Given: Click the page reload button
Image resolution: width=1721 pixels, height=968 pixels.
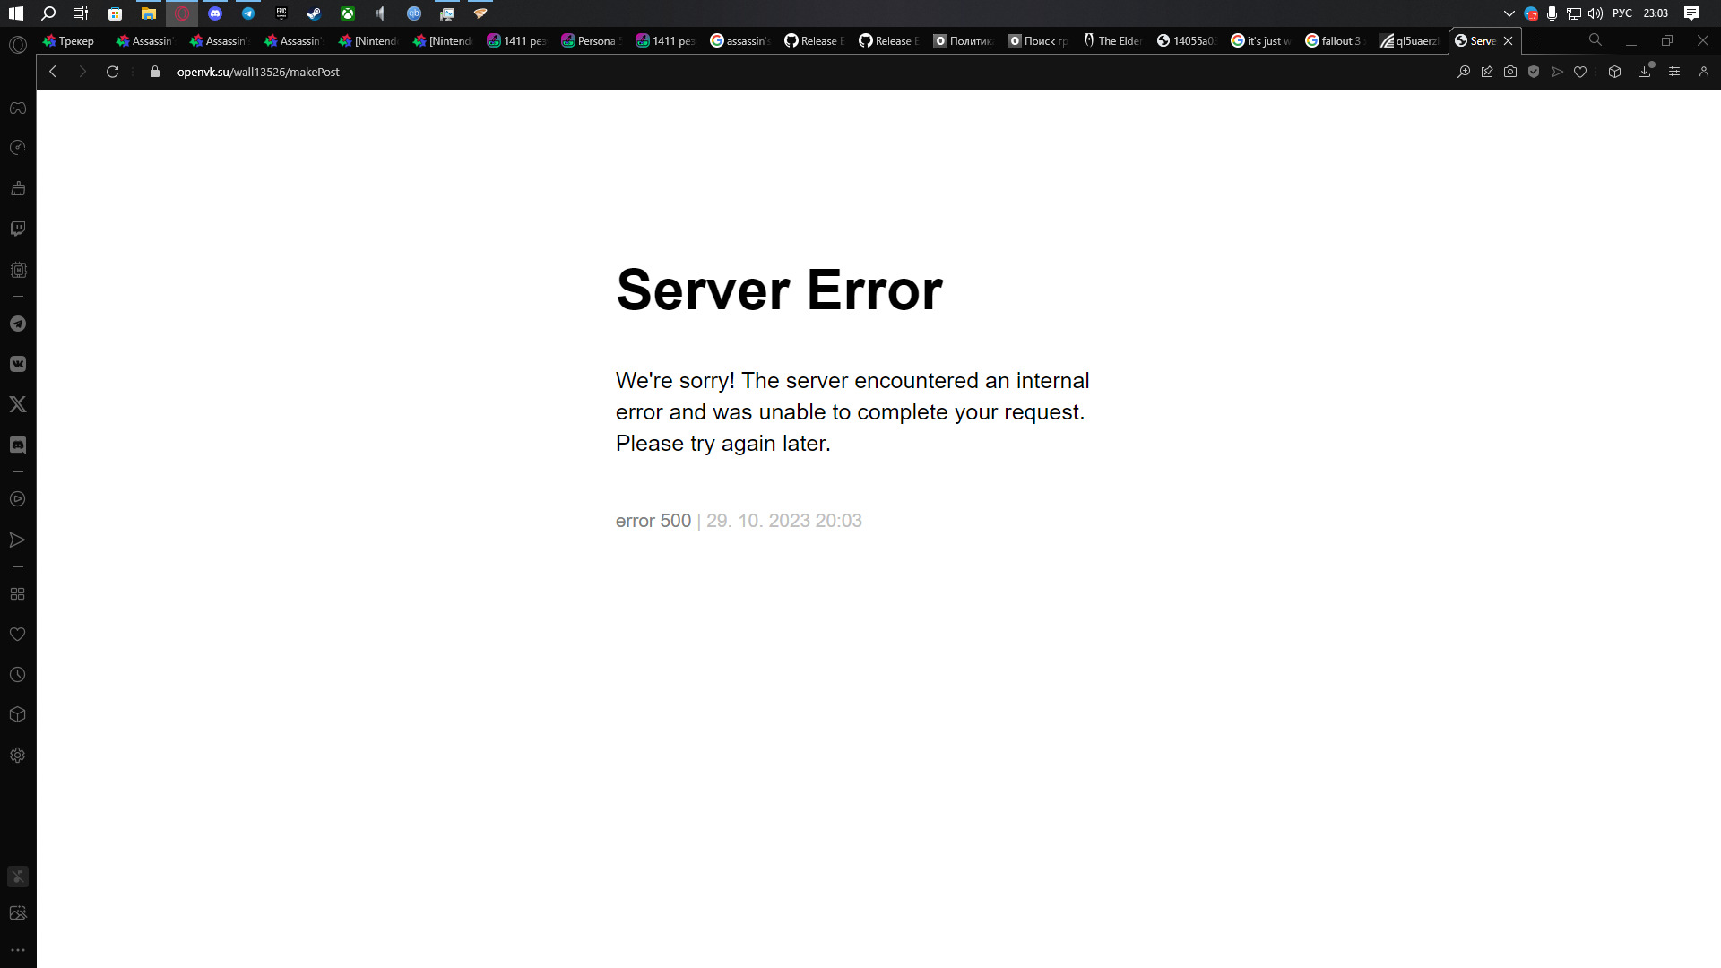Looking at the screenshot, I should click(x=112, y=72).
